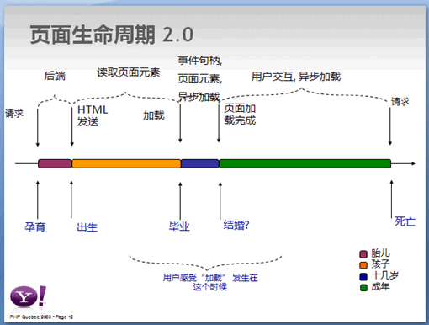Screen dimensions: 429x325
Task: Click the long green timeline segment
Action: tap(305, 163)
